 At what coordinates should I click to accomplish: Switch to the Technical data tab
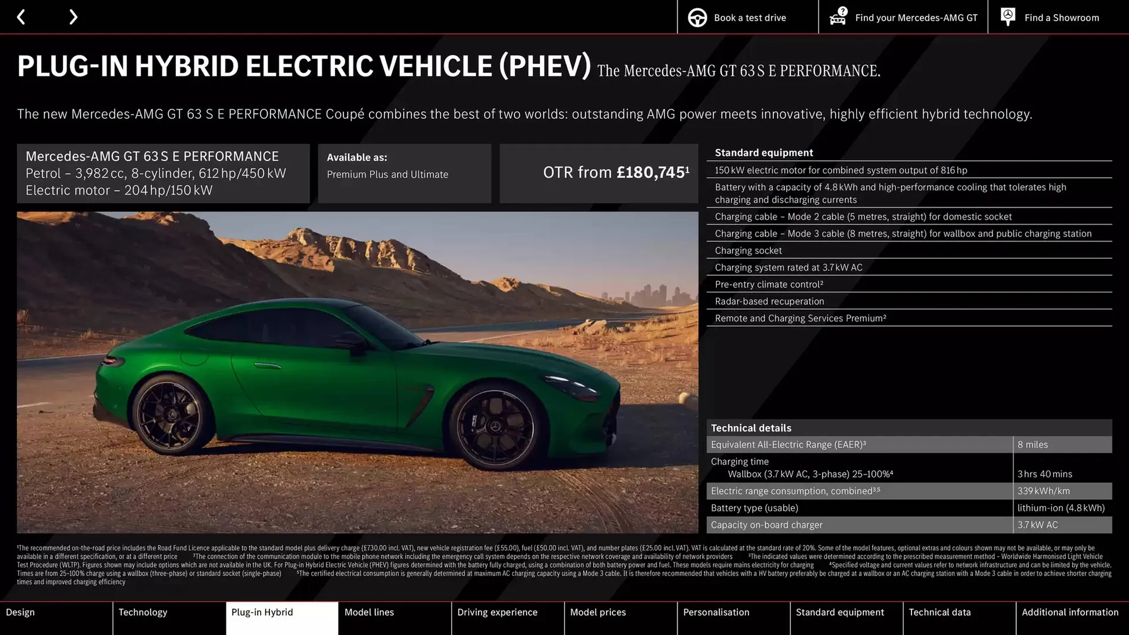point(960,618)
